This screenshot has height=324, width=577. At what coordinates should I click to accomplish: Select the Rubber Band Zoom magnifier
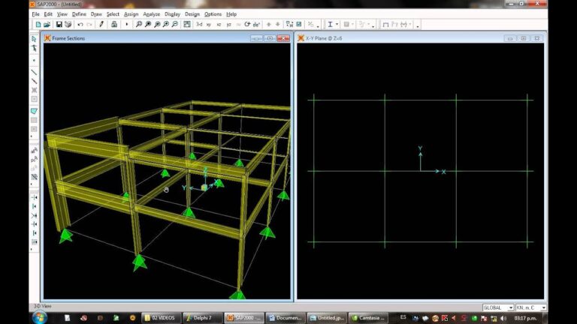click(x=139, y=25)
